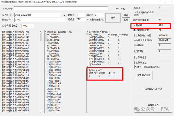The height and width of the screenshot is (116, 174).
Task: Click the 发现路径 value field
Action: (x=164, y=8)
